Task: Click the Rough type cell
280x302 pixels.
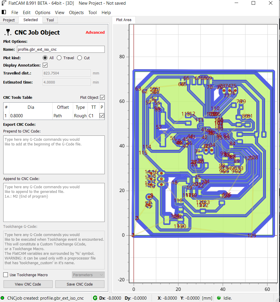Action: click(x=80, y=116)
